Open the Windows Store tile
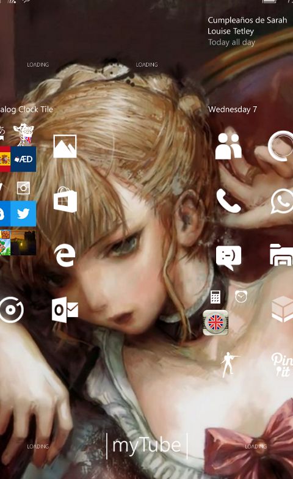 tap(65, 199)
